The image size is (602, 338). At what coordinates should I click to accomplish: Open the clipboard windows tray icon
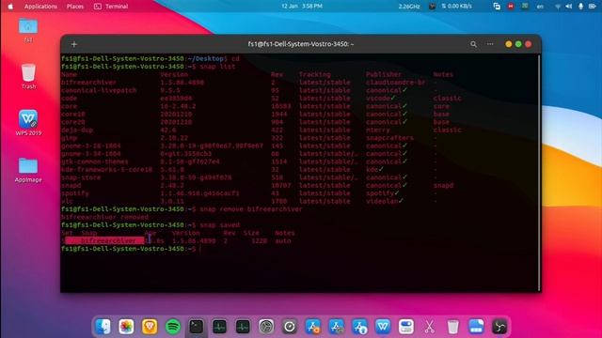point(497,7)
